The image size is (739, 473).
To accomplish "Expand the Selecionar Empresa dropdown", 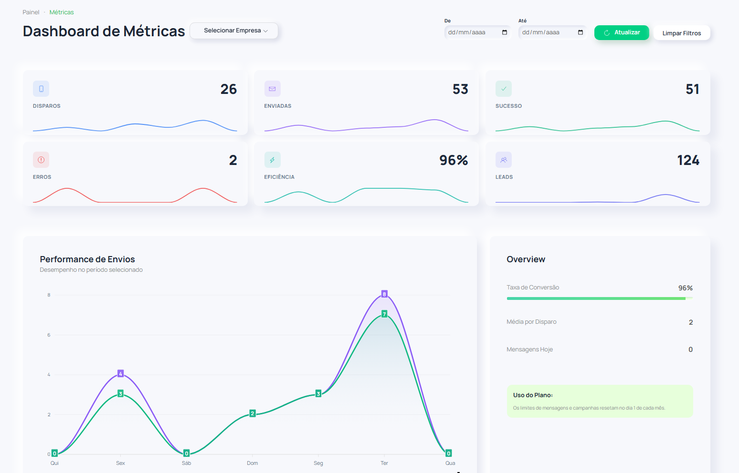I will point(234,31).
